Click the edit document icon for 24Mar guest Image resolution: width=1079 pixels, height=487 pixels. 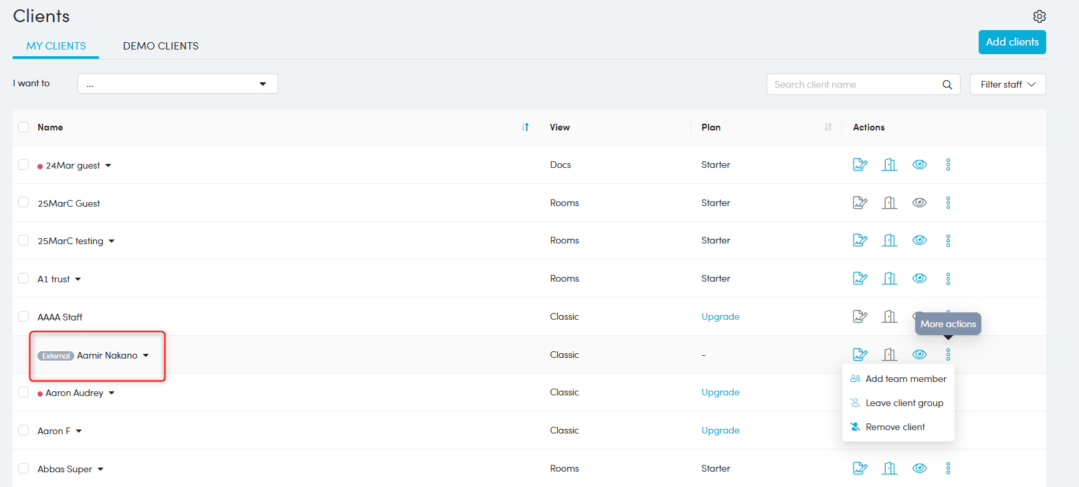(860, 165)
